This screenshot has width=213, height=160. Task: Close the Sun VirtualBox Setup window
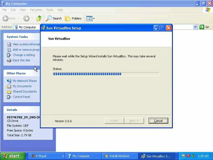point(169,28)
